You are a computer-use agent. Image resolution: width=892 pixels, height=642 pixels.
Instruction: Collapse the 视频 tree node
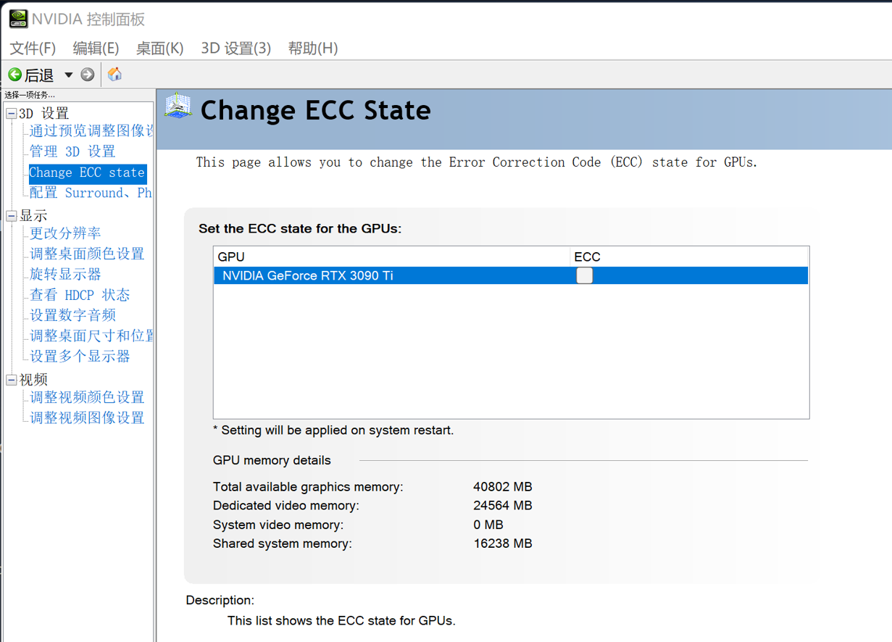click(12, 380)
